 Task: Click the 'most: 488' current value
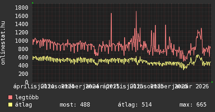click(75, 105)
